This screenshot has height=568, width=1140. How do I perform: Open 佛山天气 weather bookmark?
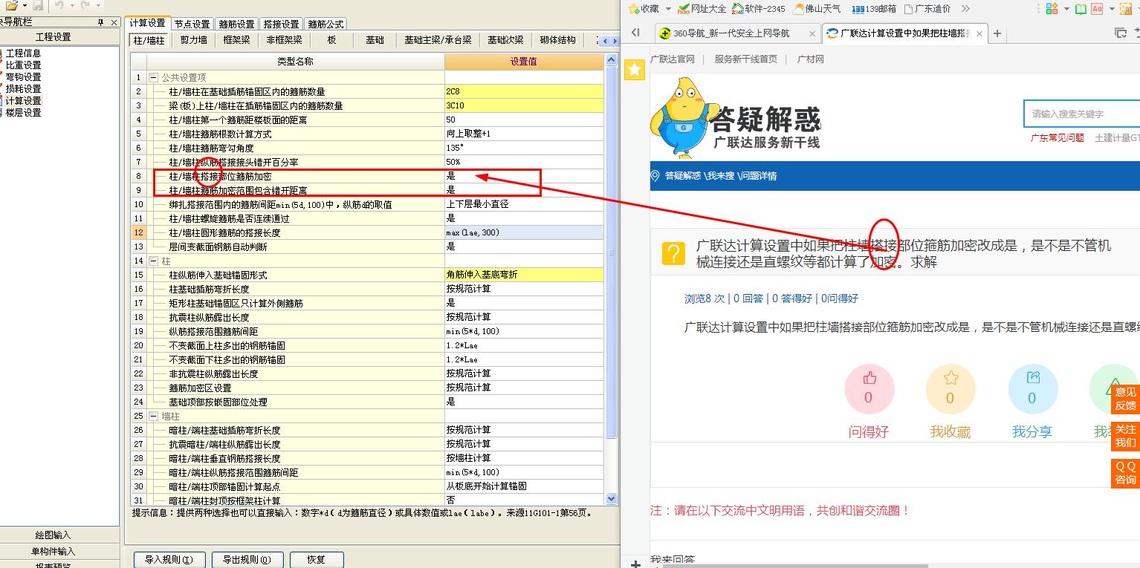pos(816,9)
